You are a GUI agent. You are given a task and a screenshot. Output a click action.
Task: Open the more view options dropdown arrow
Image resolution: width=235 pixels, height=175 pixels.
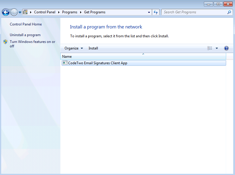217,48
